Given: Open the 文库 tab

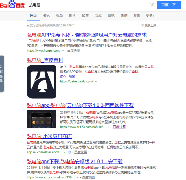Looking at the screenshot, I should click(x=98, y=16).
